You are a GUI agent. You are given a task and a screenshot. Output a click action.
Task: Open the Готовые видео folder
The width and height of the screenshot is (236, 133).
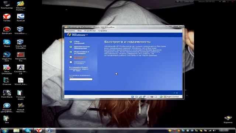coord(21,95)
